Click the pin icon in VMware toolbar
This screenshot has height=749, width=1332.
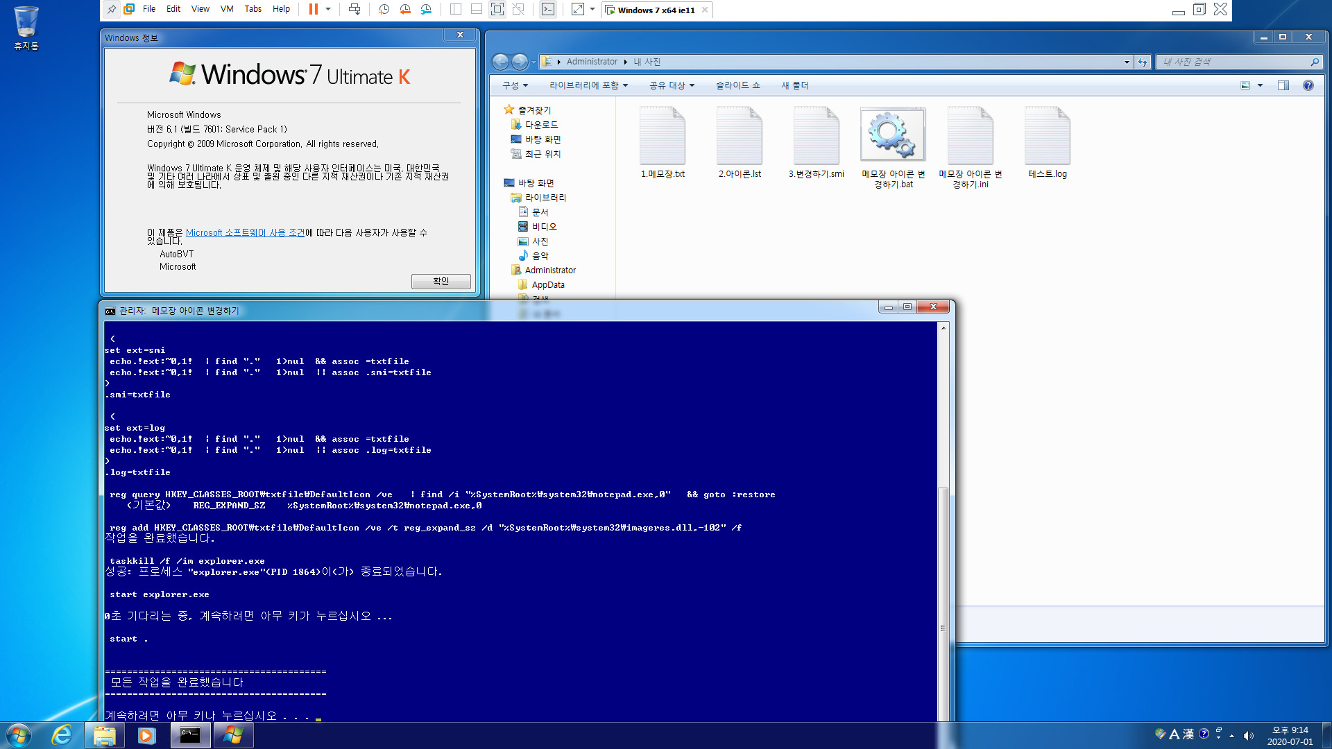pyautogui.click(x=112, y=9)
